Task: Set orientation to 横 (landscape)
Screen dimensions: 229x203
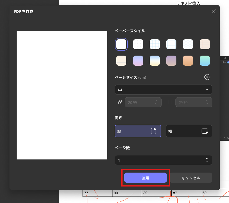Action: pyautogui.click(x=189, y=131)
